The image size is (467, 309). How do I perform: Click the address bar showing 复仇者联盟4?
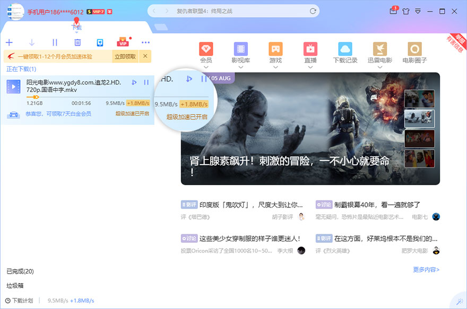(233, 11)
